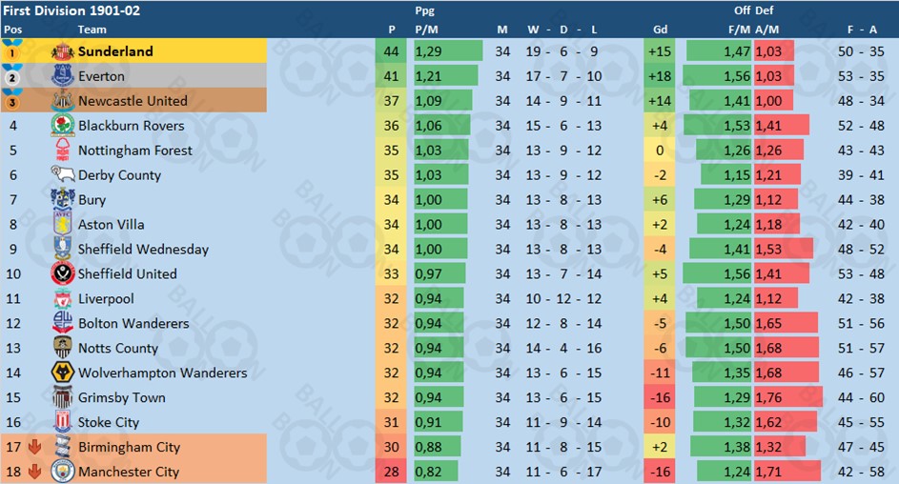The width and height of the screenshot is (899, 484).
Task: Click the First Division 1901-02 title
Action: coord(60,10)
